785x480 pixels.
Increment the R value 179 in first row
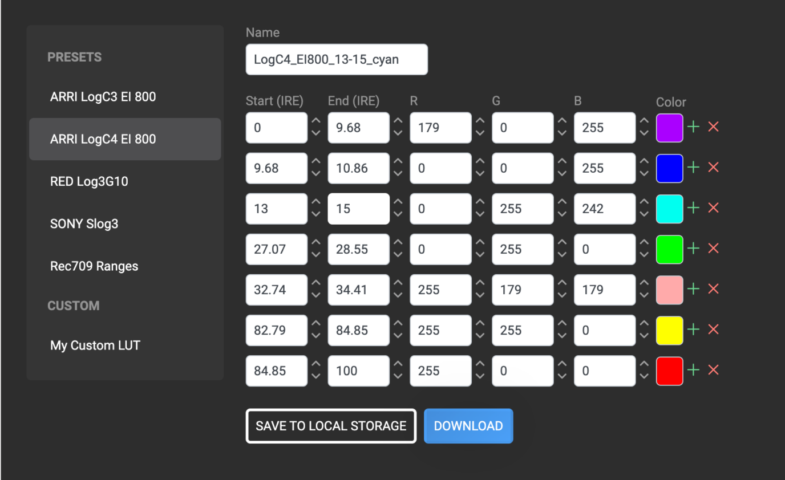tap(480, 121)
